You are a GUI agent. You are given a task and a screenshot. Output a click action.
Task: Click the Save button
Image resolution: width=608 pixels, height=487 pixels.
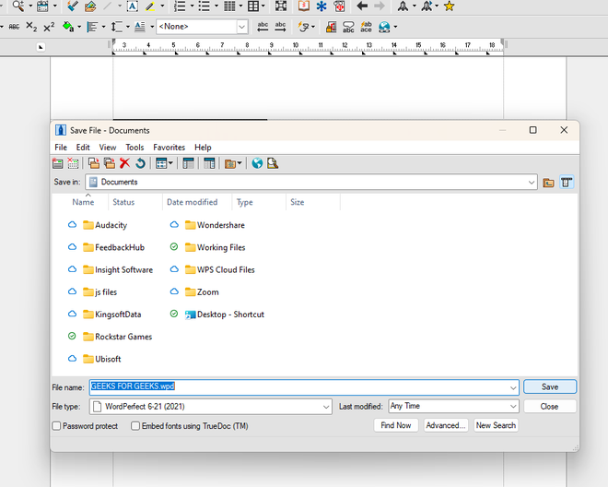[x=550, y=386]
